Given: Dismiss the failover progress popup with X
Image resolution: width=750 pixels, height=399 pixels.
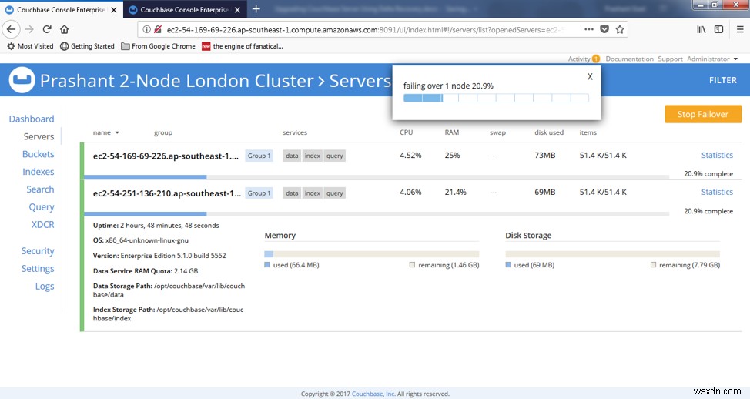Looking at the screenshot, I should pyautogui.click(x=590, y=76).
